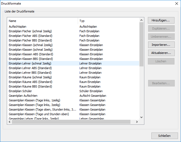Select 'Einzelplan Klassen (schmal 2zeilig)'
This screenshot has width=181, height=142.
[31, 45]
